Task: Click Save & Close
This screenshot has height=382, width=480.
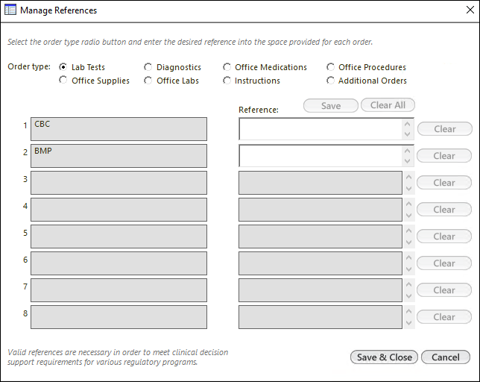Action: click(x=384, y=357)
